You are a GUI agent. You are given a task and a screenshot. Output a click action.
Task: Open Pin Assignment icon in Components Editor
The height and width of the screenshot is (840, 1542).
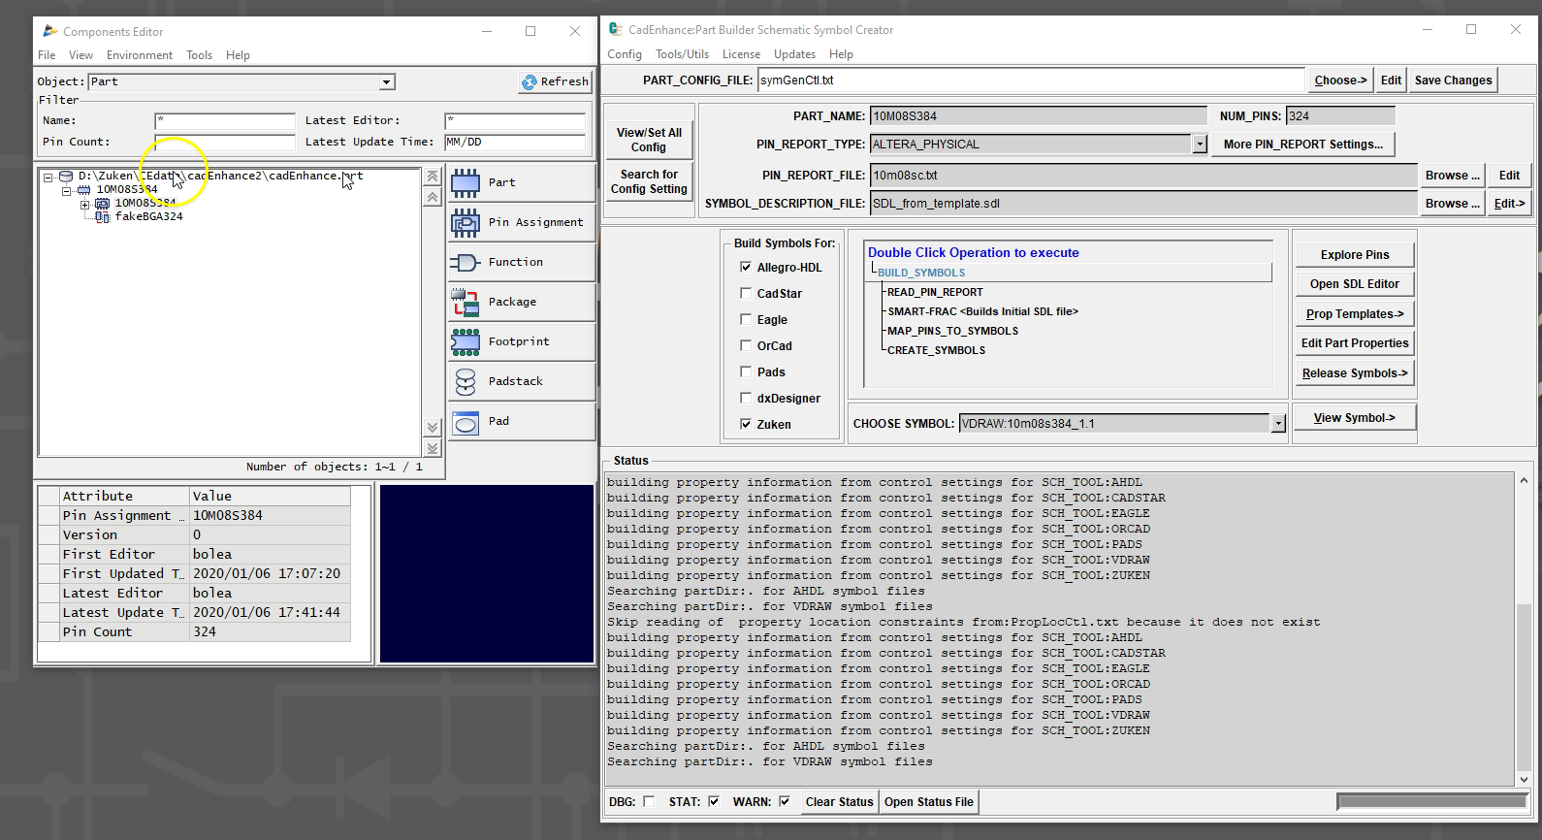466,222
